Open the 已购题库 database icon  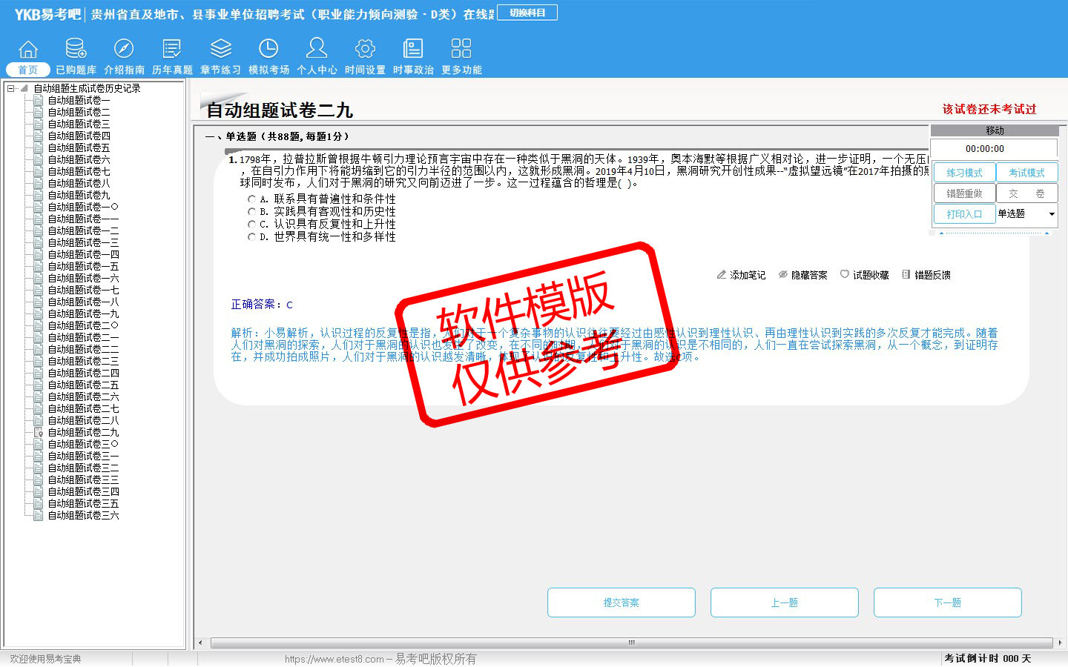(x=76, y=50)
